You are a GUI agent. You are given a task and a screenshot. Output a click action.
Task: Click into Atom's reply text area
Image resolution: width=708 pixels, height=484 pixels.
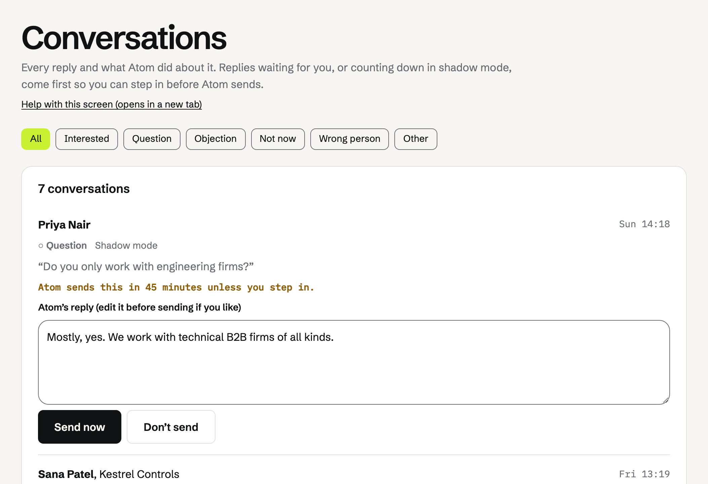point(354,362)
